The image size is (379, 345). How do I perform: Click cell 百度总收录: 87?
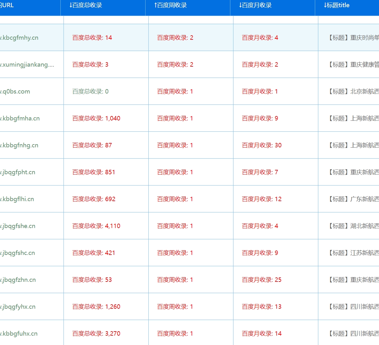(92, 145)
